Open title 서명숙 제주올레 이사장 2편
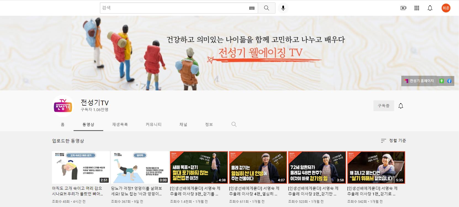Screen dimensions: 459x207 (x=313, y=191)
